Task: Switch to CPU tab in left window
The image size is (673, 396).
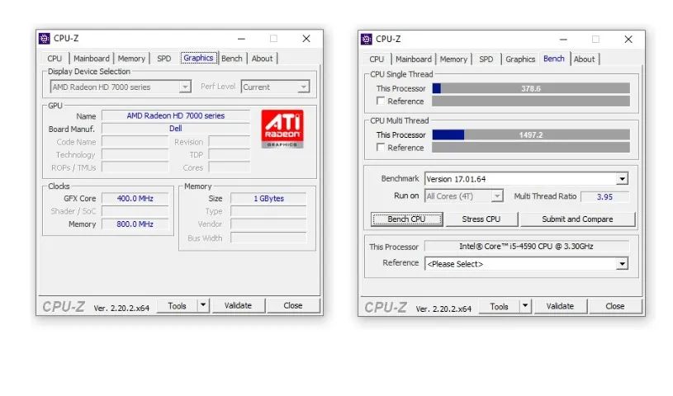Action: (x=55, y=59)
